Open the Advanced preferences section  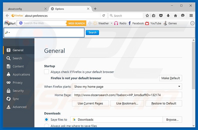(19, 107)
